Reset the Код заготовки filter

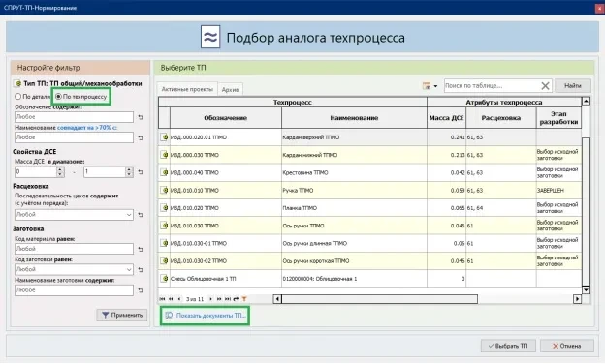point(141,270)
